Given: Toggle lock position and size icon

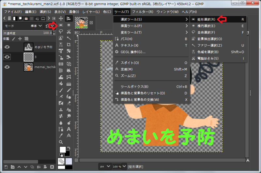Looking at the screenshot, I should (x=20, y=39).
